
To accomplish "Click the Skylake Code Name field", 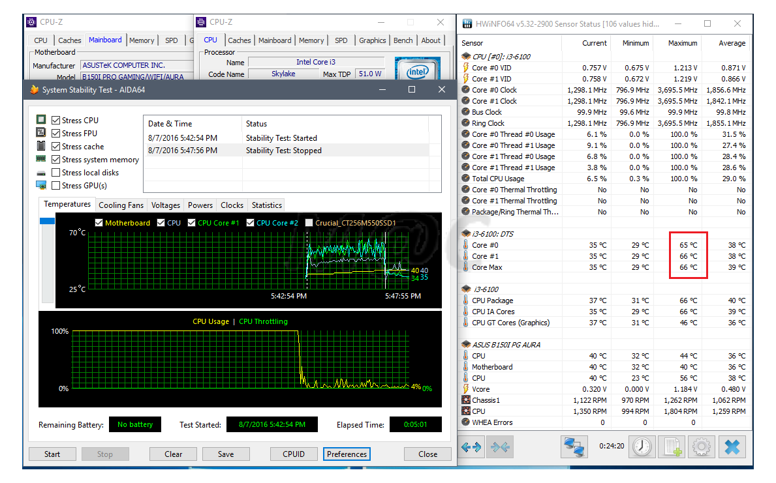I will 283,74.
